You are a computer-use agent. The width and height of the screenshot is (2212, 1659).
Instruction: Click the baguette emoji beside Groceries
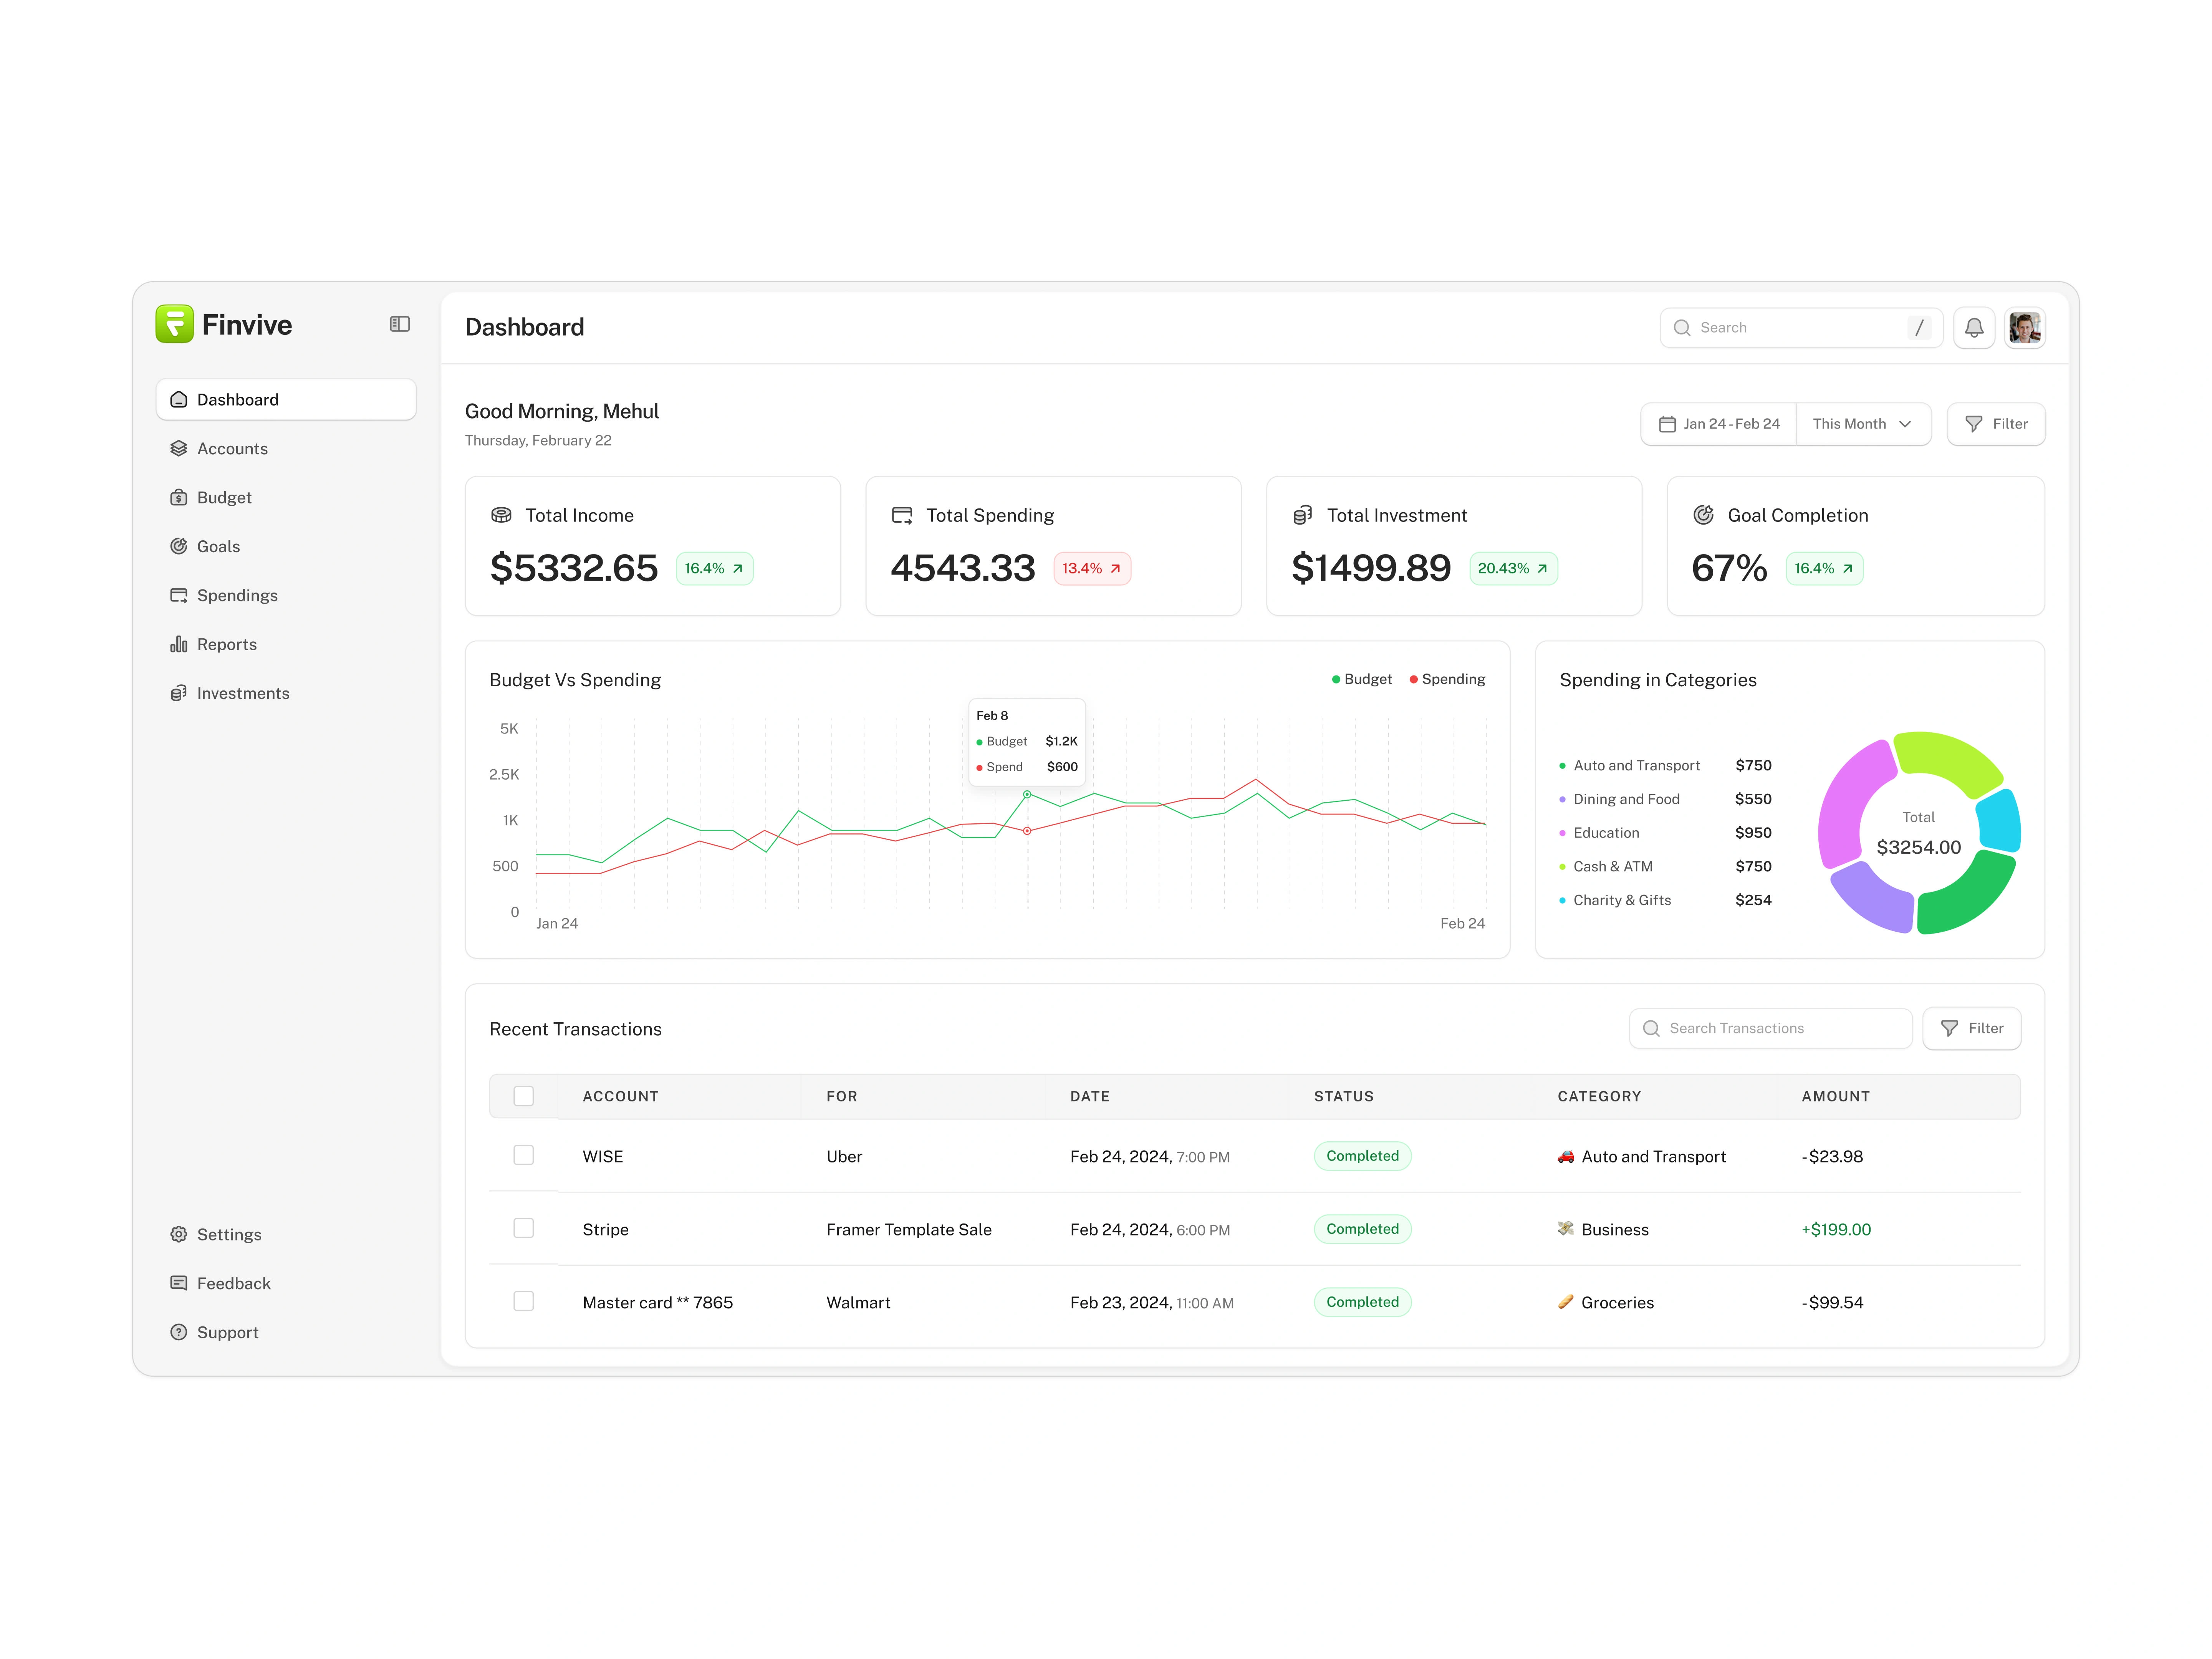[1566, 1302]
